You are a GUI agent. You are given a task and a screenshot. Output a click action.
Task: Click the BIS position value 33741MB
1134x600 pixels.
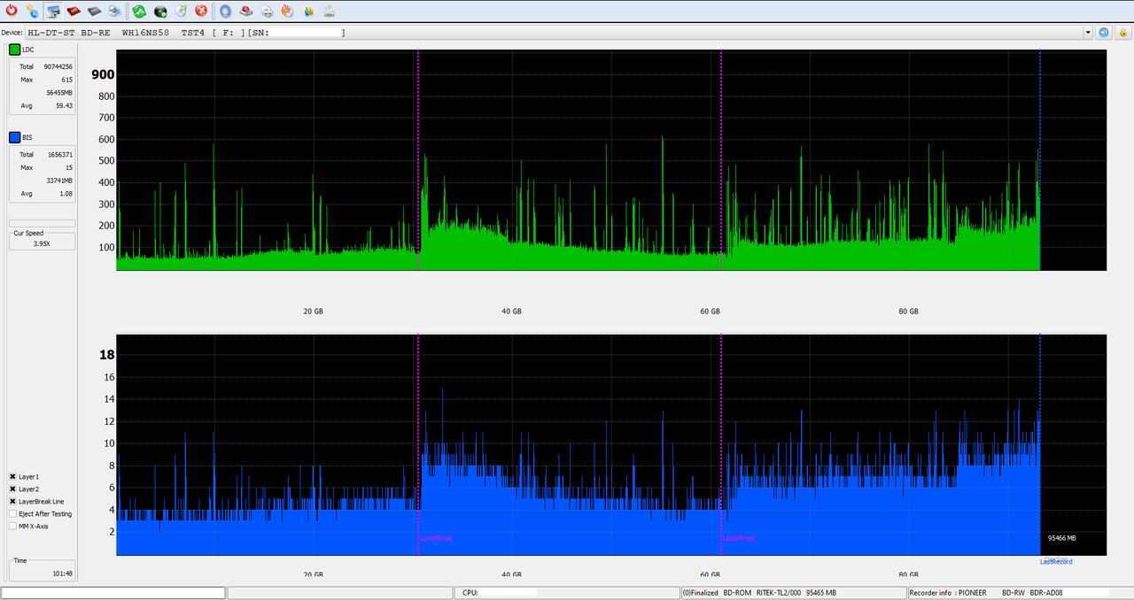point(59,181)
